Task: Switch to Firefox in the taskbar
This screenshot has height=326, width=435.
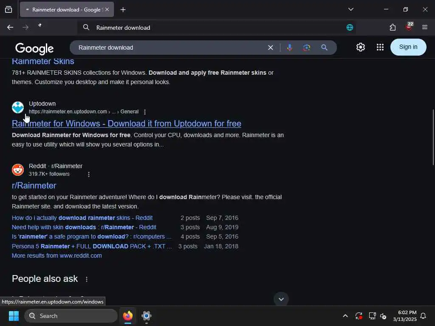Action: tap(128, 316)
